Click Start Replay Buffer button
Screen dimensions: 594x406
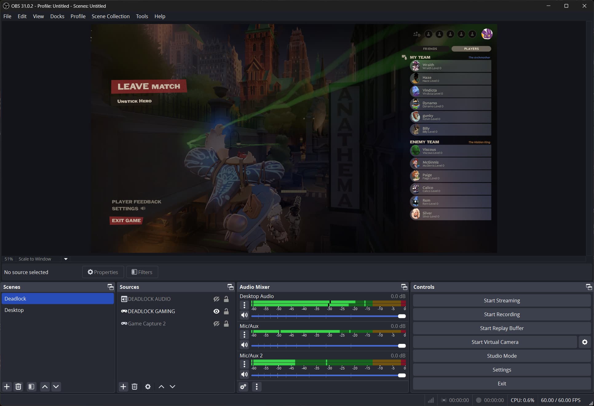pos(502,328)
